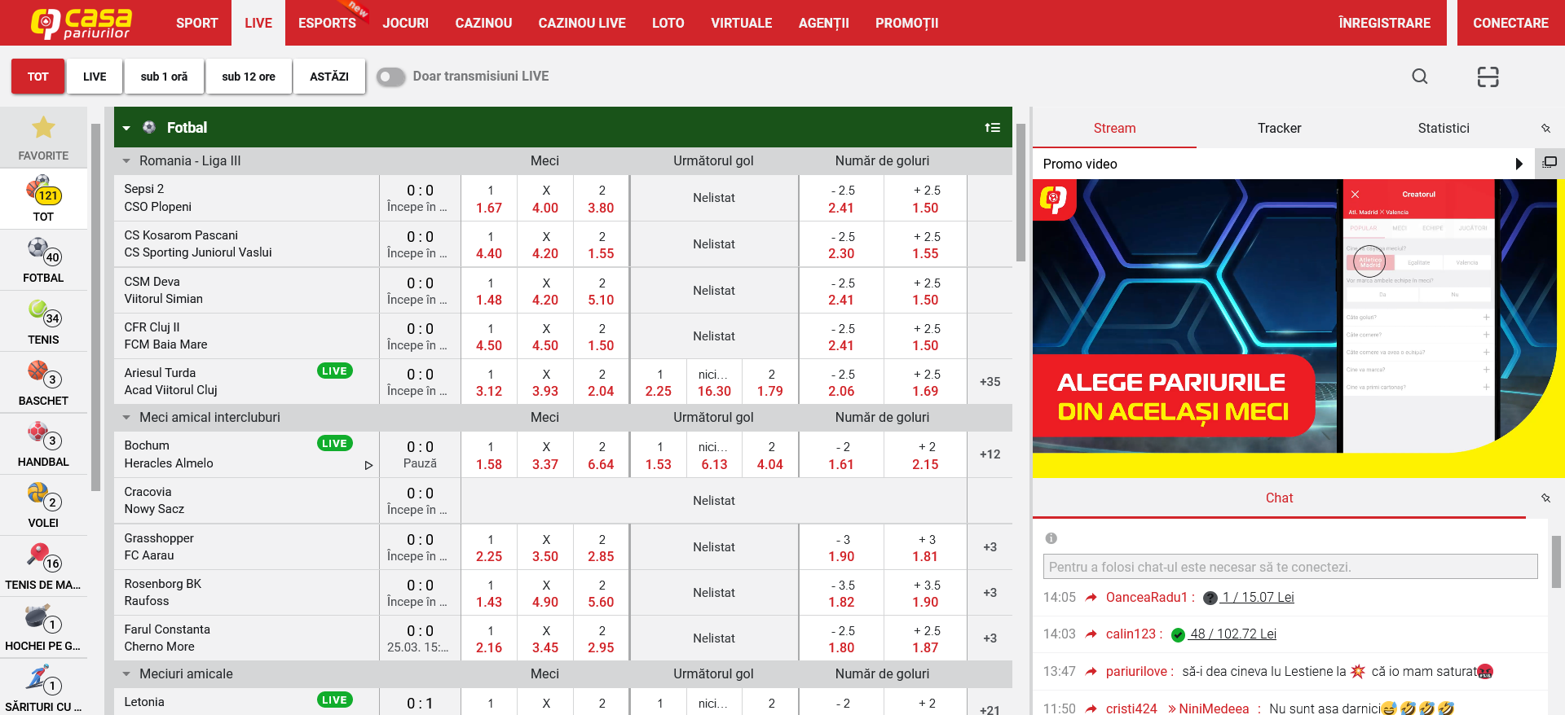Open the Casa Pariurilor logo home link
The height and width of the screenshot is (715, 1565).
82,23
